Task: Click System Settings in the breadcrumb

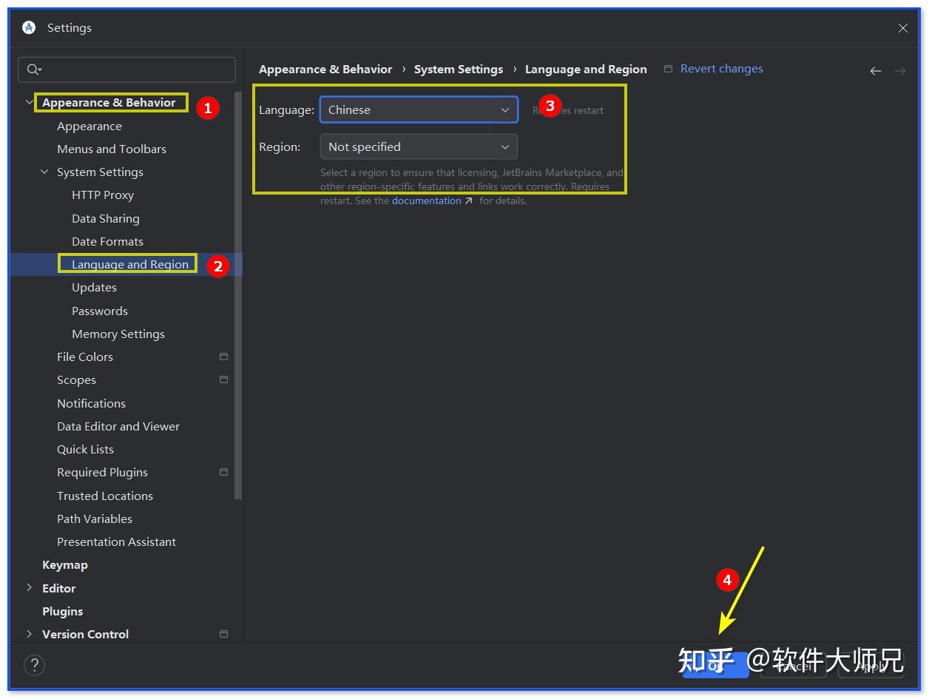Action: pyautogui.click(x=459, y=70)
